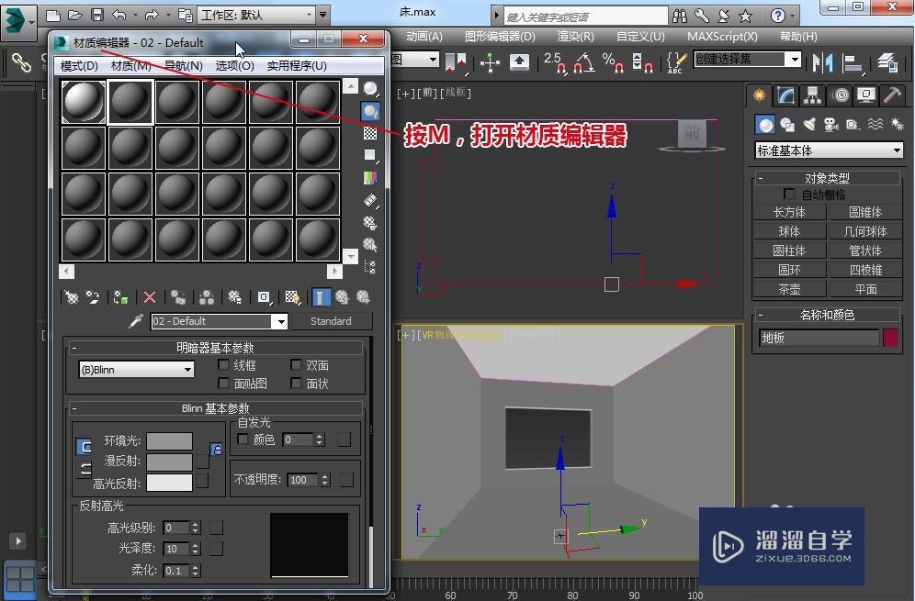Image resolution: width=915 pixels, height=601 pixels.
Task: Open the 02 - Default material name dropdown
Action: tap(279, 321)
